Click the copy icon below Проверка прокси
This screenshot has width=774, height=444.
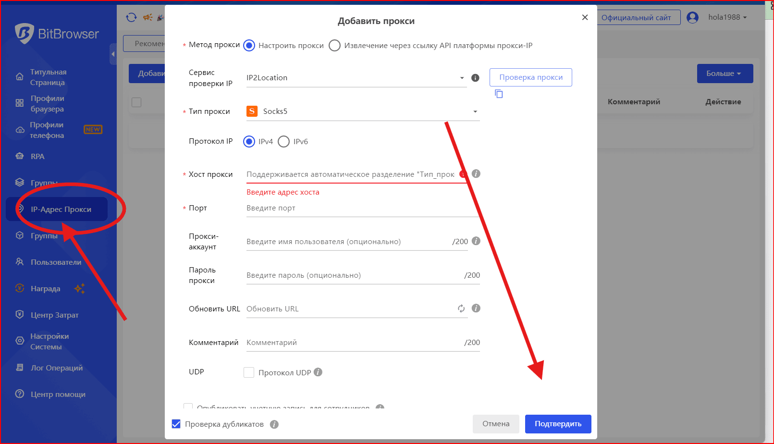pos(499,94)
